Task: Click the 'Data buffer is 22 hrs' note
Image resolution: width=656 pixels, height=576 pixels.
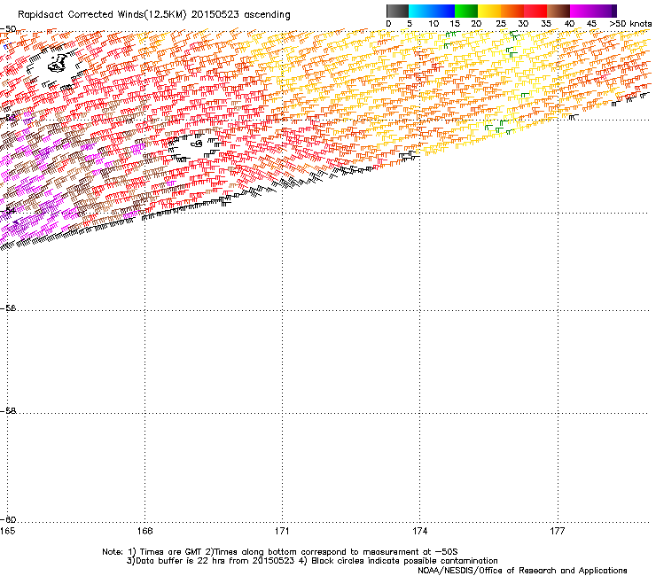Action: [x=312, y=561]
